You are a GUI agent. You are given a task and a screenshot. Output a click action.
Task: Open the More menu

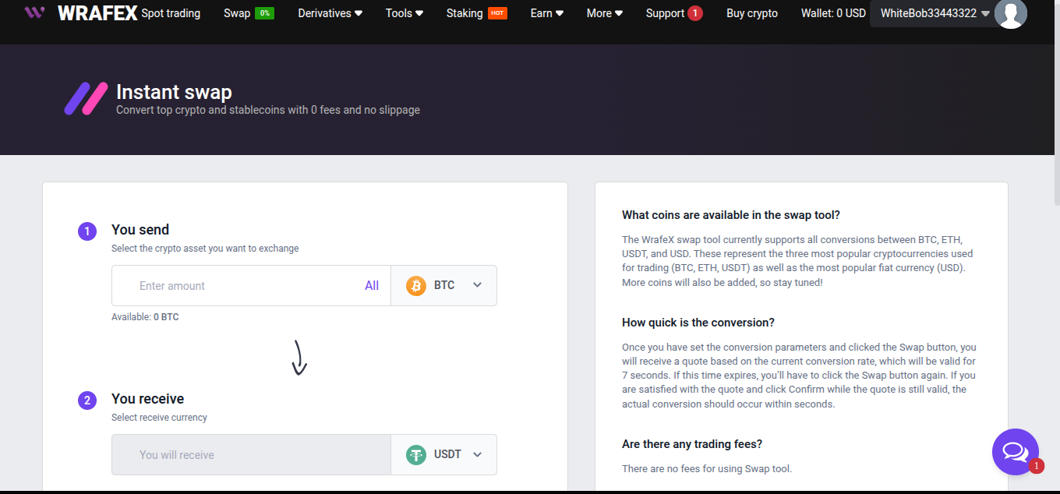tap(604, 13)
